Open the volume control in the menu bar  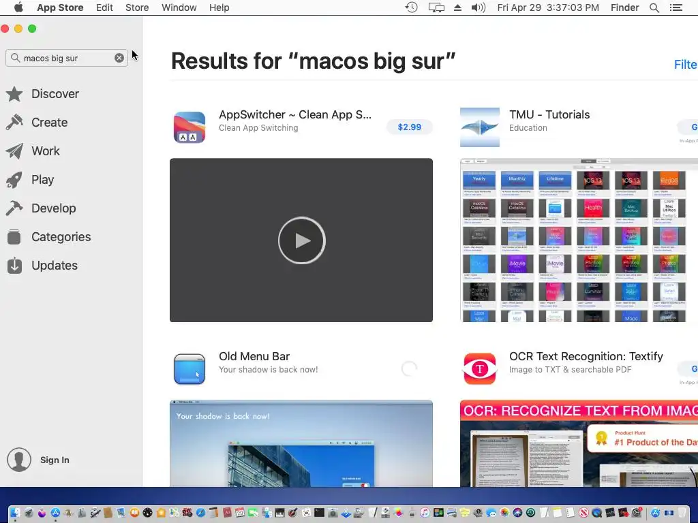coord(478,7)
